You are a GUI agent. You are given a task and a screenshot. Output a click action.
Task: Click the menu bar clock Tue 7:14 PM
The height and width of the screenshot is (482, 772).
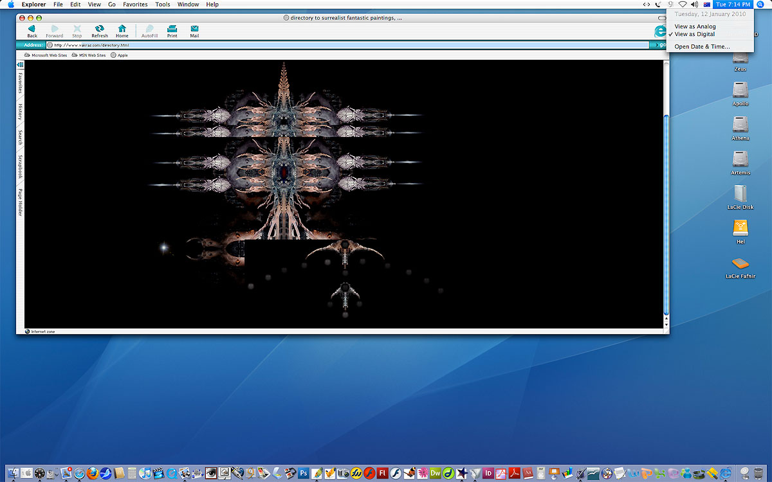click(x=733, y=4)
